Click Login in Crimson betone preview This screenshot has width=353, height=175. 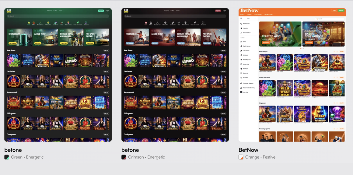click(224, 11)
